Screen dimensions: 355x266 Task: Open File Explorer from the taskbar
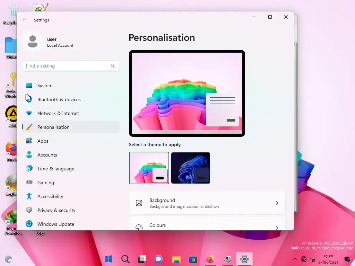click(x=176, y=259)
